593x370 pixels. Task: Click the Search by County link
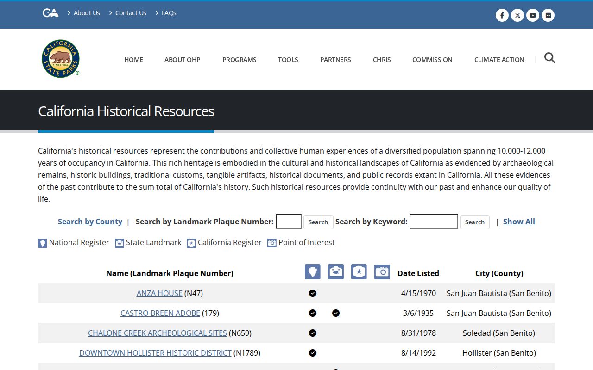90,222
